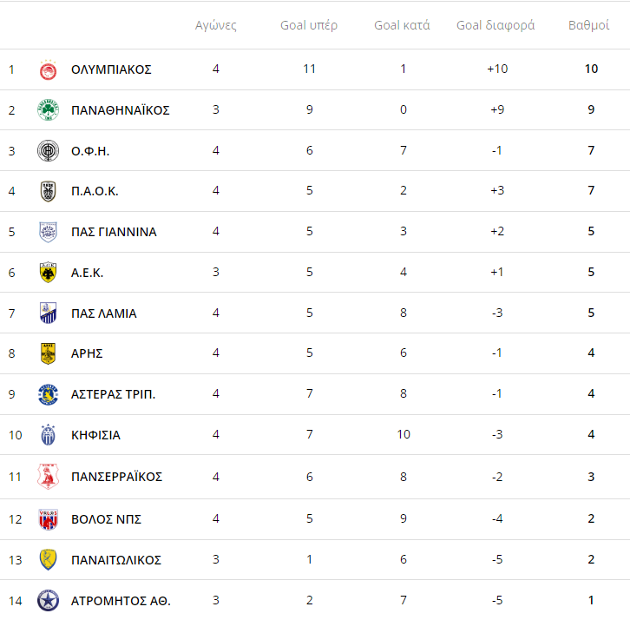630x620 pixels.
Task: Sort by the Goal διαφορά header
Action: coord(495,25)
